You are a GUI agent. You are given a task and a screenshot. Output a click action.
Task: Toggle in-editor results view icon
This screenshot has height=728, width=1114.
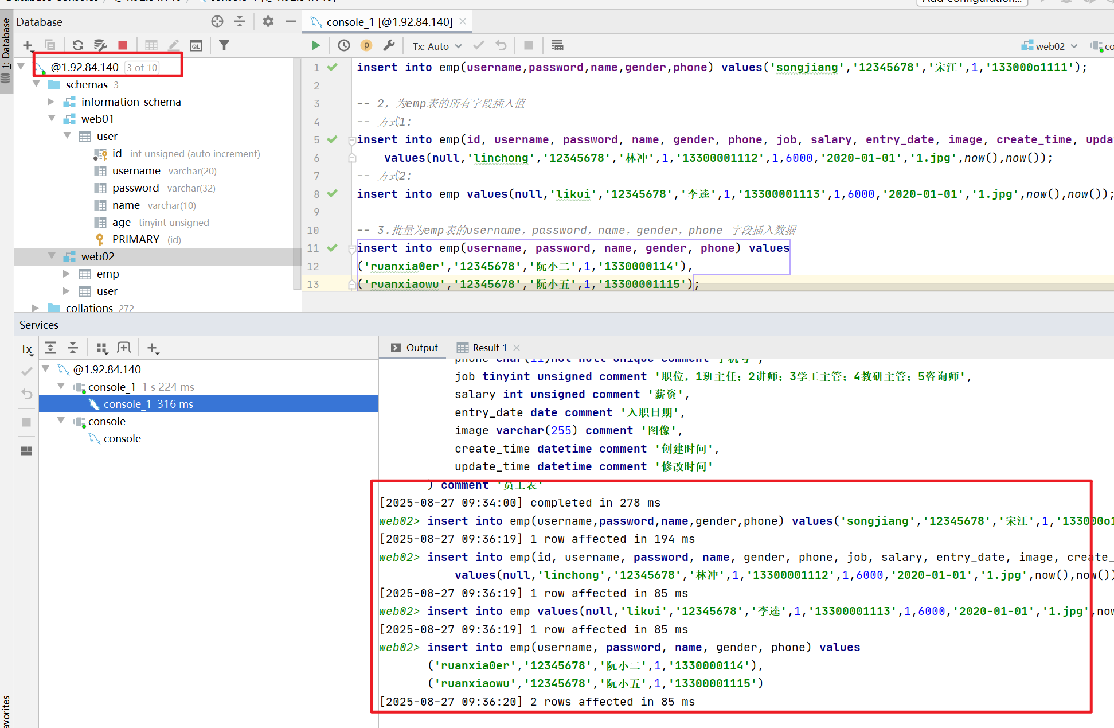pos(557,46)
